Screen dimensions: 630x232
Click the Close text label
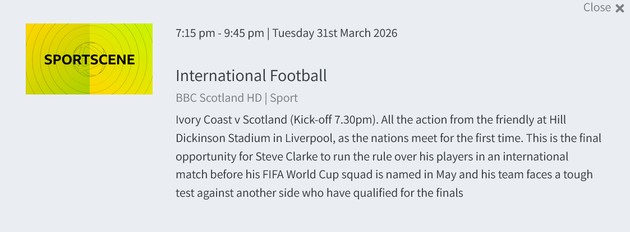pos(597,7)
